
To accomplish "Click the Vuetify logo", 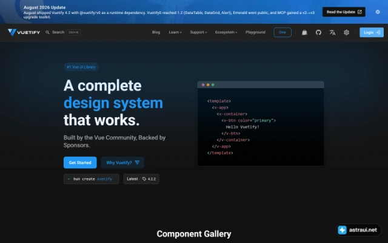I will [x=24, y=32].
